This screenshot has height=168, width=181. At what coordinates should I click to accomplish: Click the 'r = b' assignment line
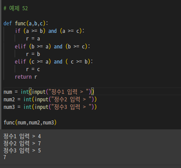coord(33,54)
